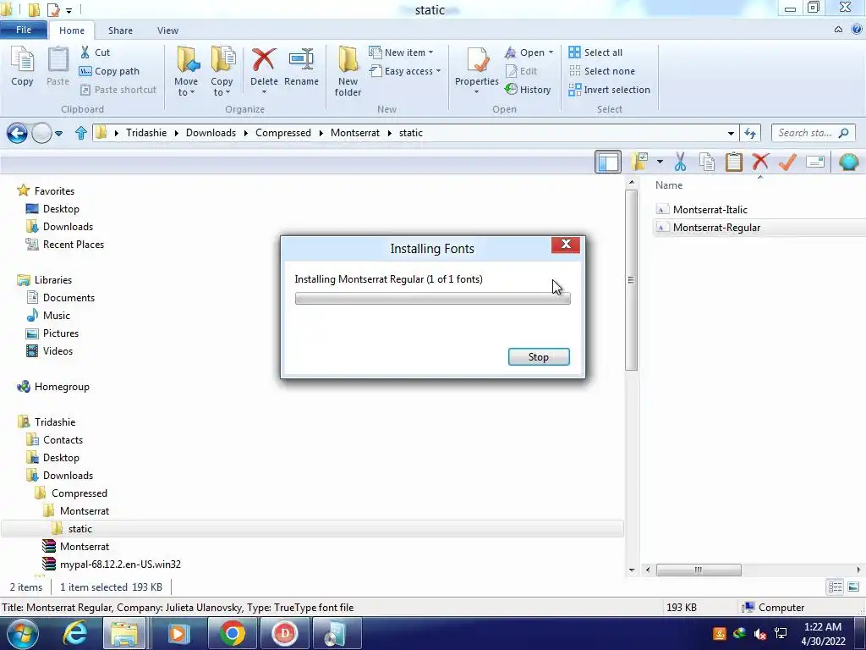Switch to details view icon

835,587
